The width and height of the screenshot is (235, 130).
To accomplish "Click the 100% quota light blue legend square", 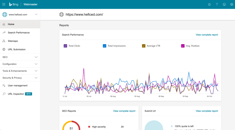I will tap(172, 126).
